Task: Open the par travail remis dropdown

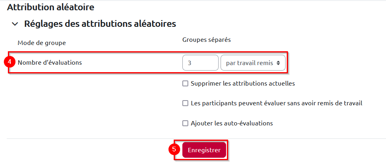Action: 253,63
